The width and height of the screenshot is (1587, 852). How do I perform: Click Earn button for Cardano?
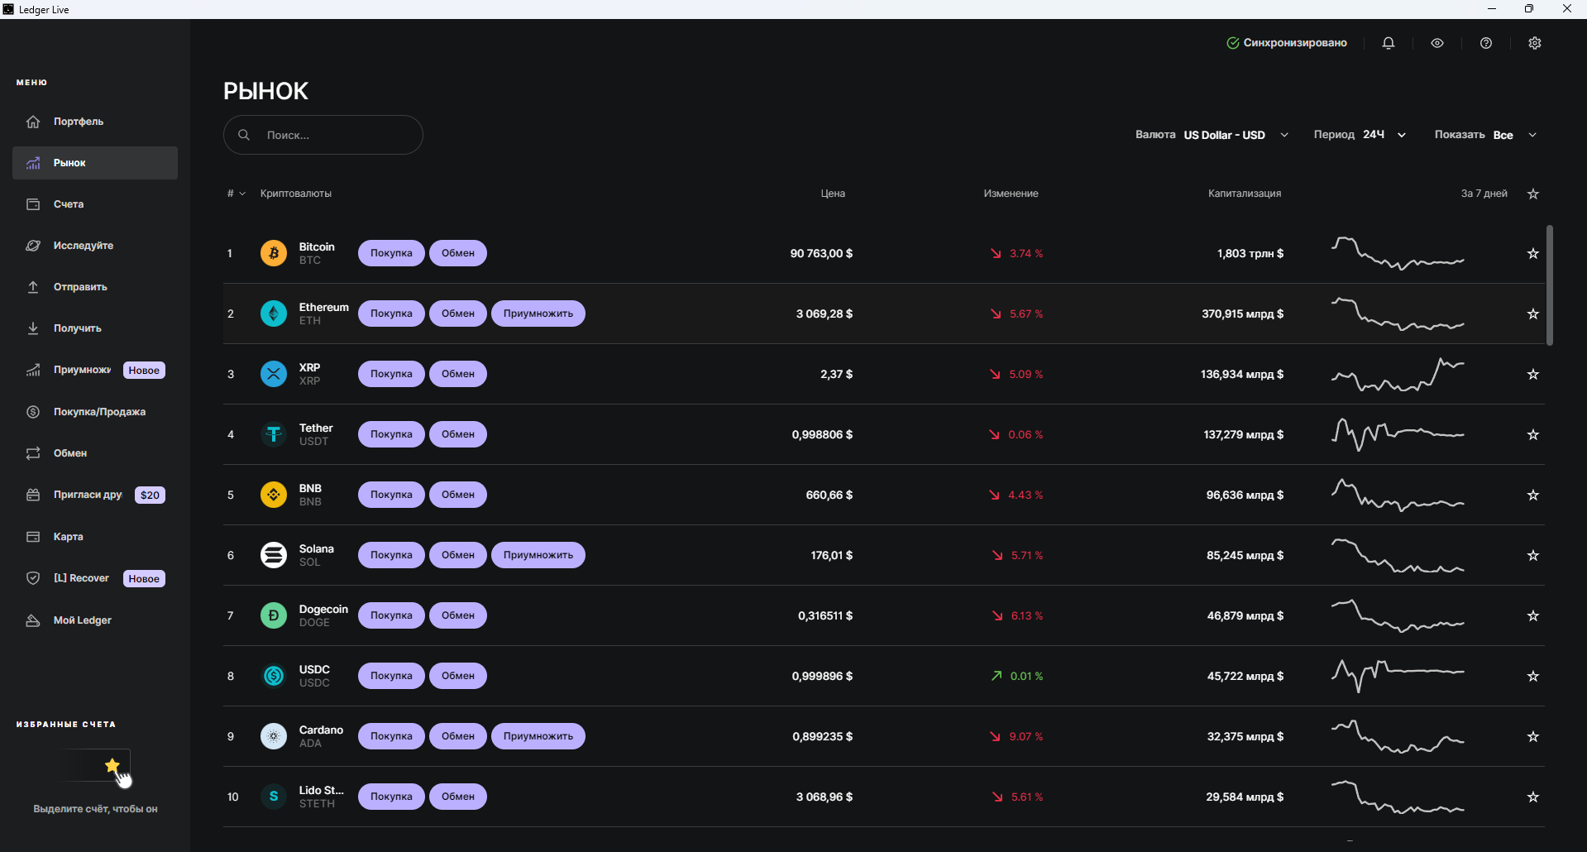click(x=538, y=736)
